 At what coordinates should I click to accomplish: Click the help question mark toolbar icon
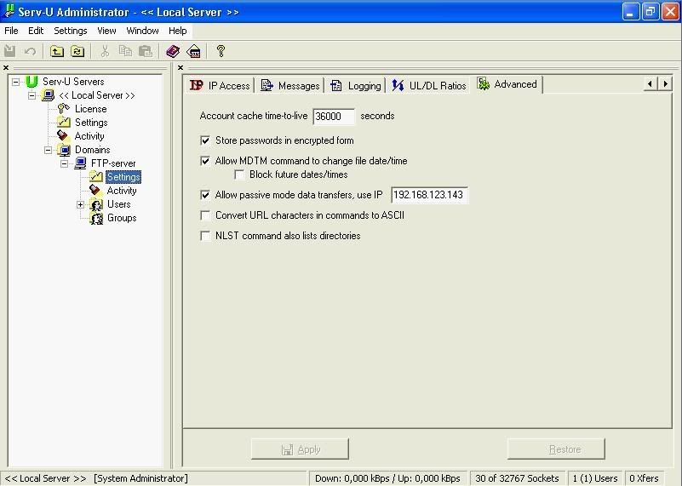pyautogui.click(x=221, y=51)
